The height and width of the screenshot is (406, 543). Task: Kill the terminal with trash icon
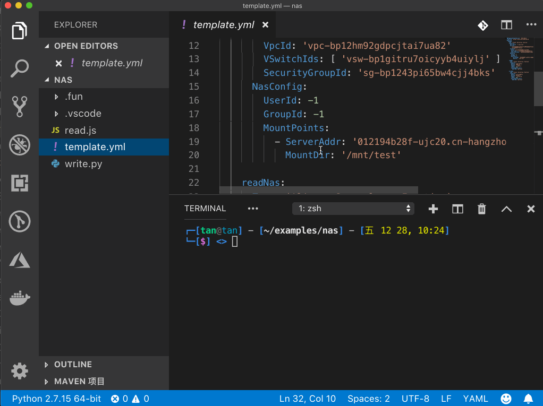pos(482,209)
